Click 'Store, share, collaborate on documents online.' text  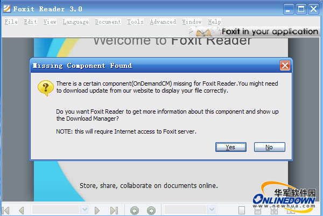pos(149,186)
